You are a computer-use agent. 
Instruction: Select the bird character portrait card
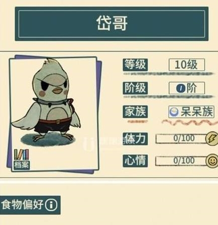(x=54, y=114)
